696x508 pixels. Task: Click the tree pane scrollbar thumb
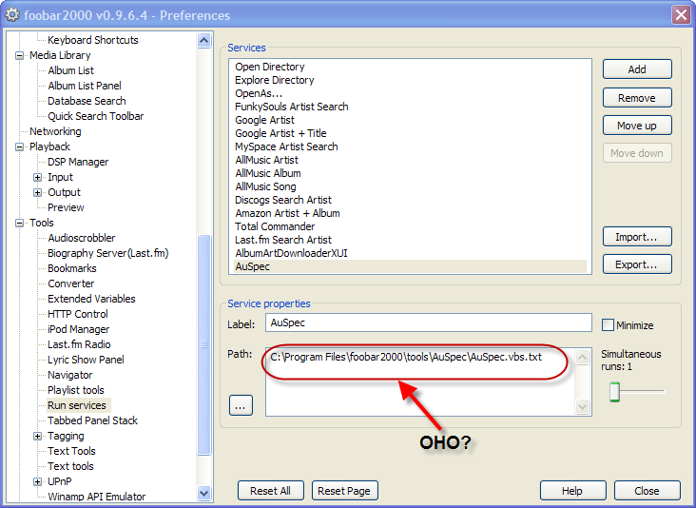[203, 344]
